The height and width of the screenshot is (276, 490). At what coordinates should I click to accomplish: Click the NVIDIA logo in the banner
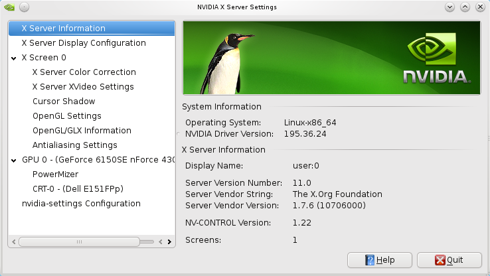[x=436, y=58]
